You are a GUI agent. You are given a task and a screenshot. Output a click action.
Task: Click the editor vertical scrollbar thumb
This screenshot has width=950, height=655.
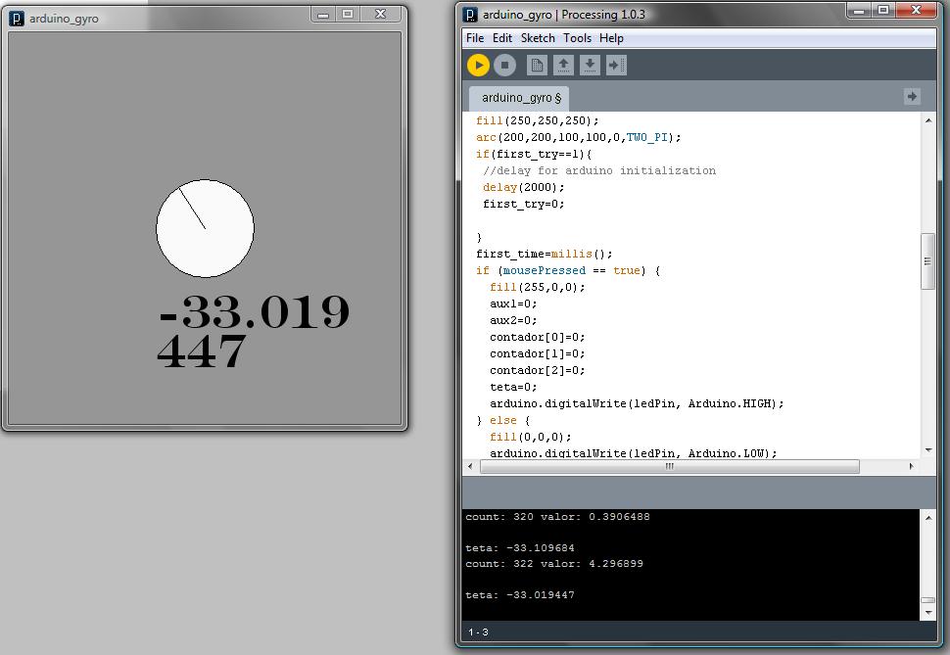click(x=927, y=261)
